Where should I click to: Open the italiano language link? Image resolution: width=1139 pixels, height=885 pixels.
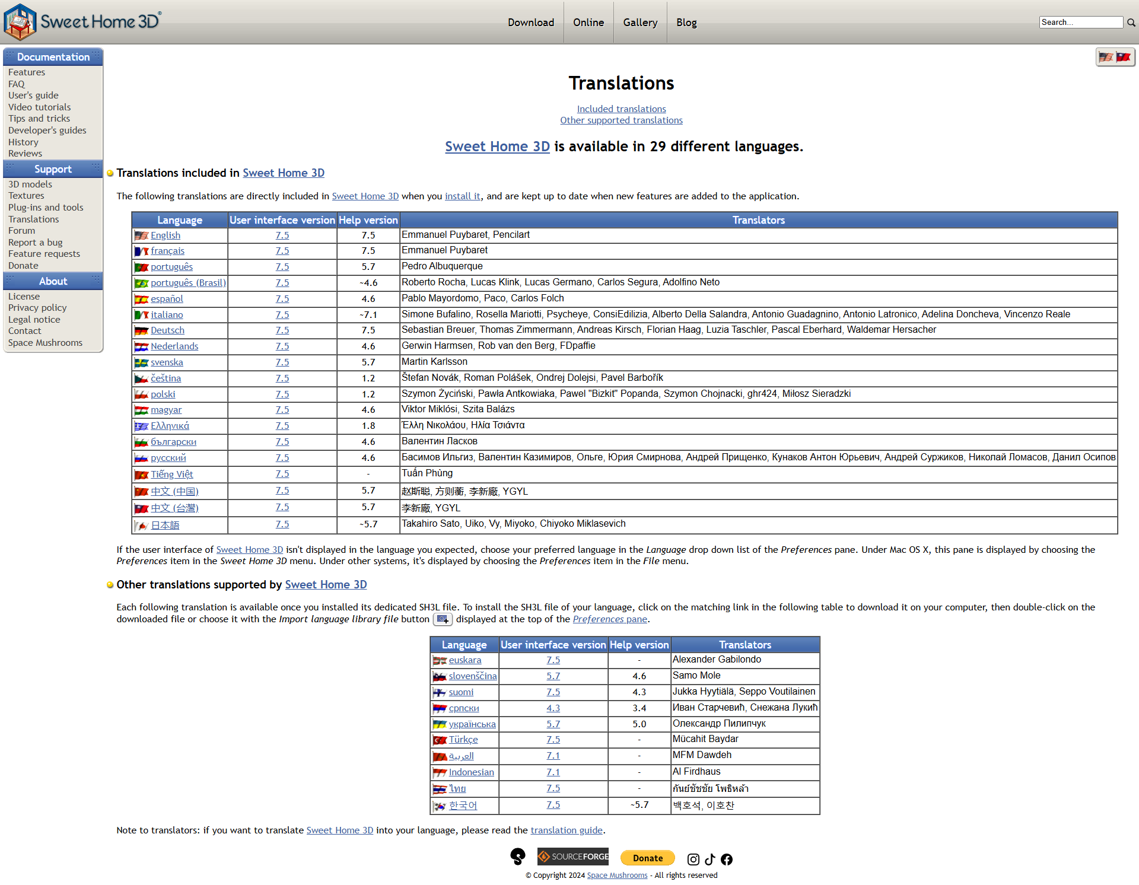pyautogui.click(x=167, y=315)
